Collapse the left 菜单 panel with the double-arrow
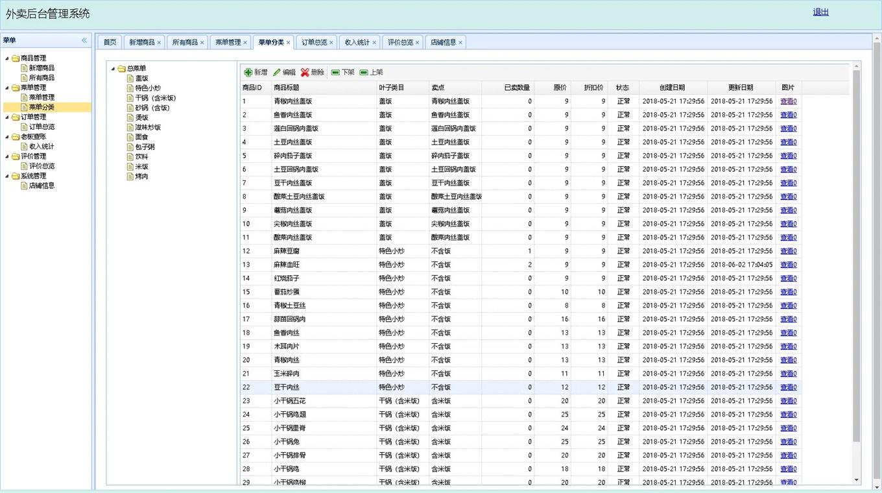Viewport: 882px width, 493px height. click(x=84, y=40)
